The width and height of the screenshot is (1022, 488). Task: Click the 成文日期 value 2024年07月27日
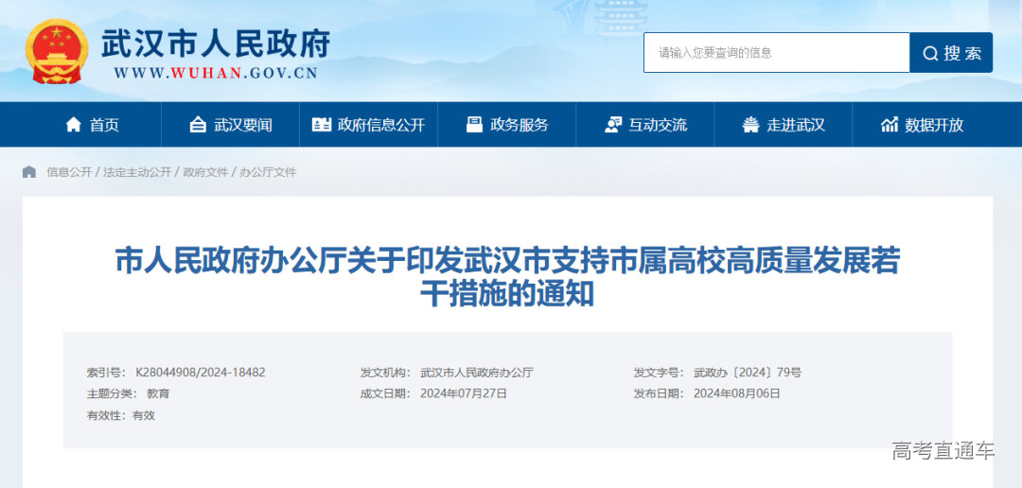click(464, 393)
